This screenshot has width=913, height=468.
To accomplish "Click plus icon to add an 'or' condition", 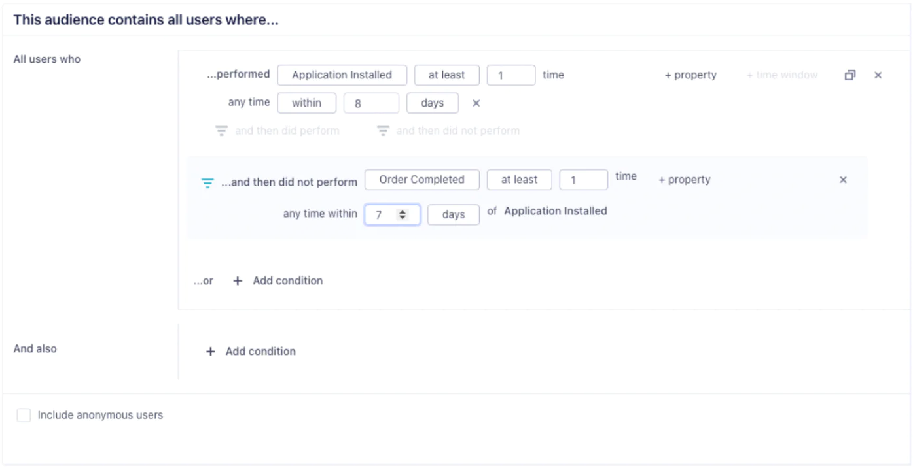I will (238, 281).
